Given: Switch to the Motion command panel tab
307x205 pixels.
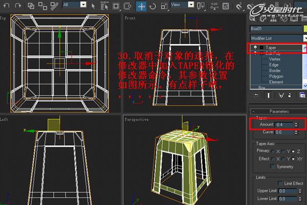Looking at the screenshot, I should [x=284, y=19].
